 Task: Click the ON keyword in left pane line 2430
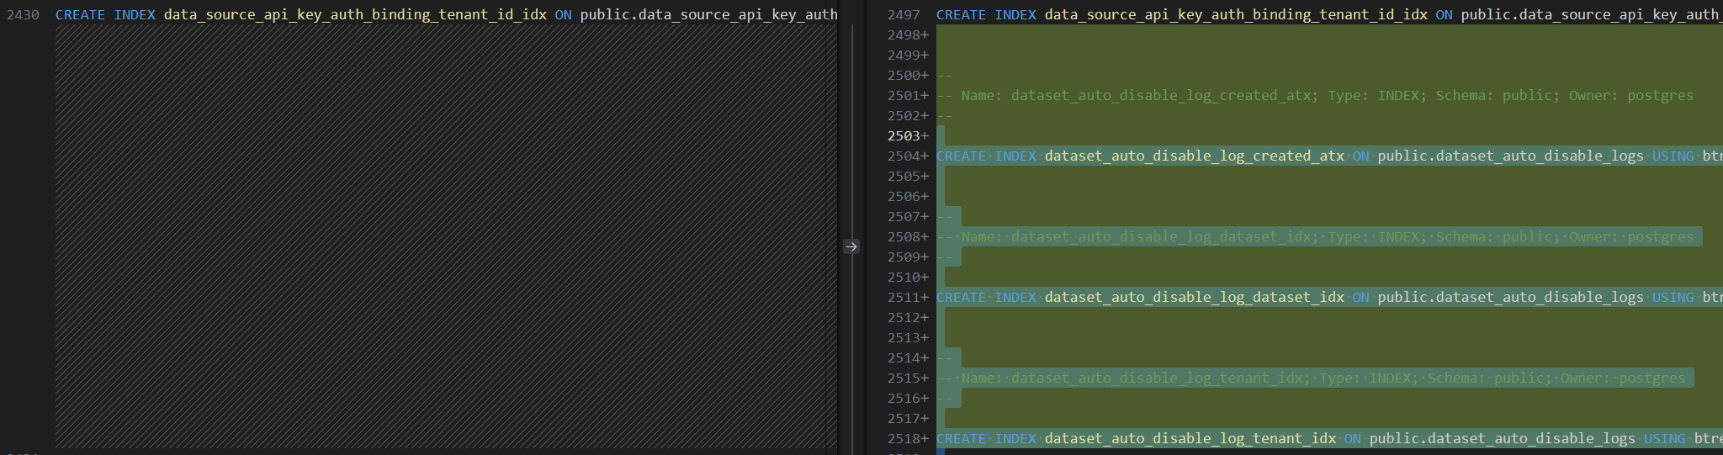[x=563, y=15]
